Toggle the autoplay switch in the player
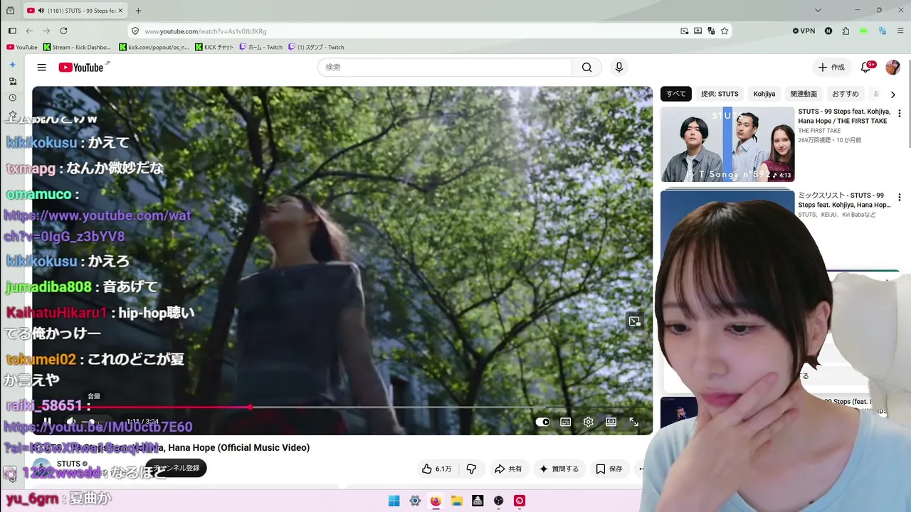911x512 pixels. pos(543,422)
